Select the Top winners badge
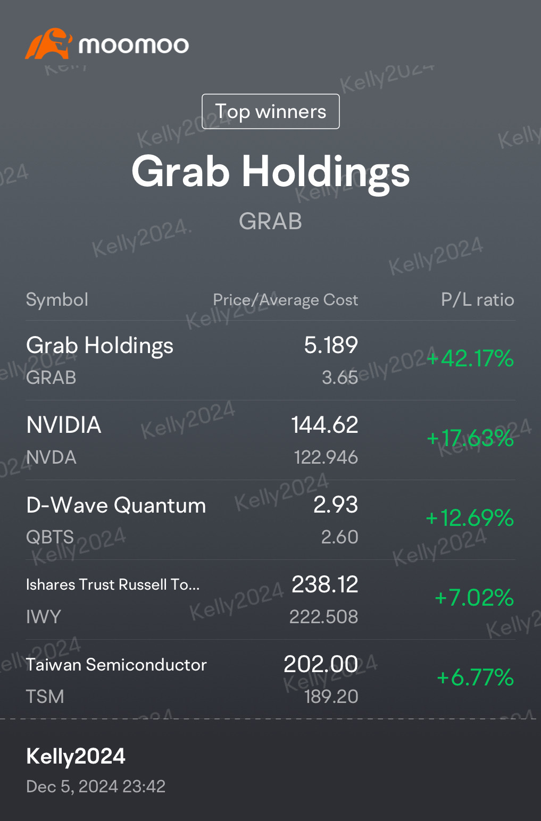 (271, 111)
